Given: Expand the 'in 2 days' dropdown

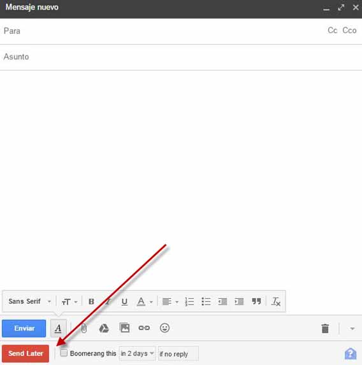Looking at the screenshot, I should click(137, 354).
